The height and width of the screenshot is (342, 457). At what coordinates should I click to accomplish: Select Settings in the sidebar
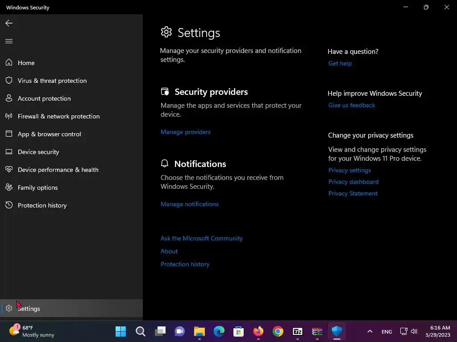click(71, 308)
